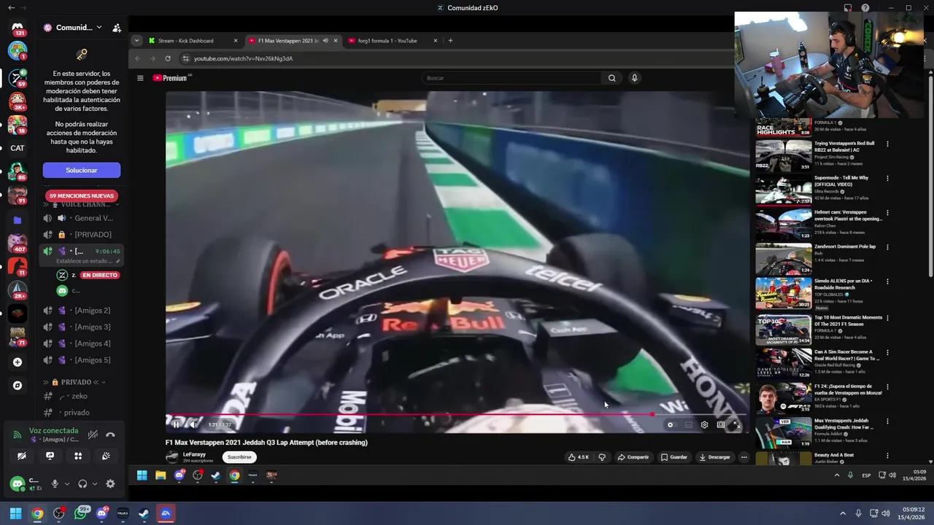Go to YouTube Premium home logo
Screen dimensions: 934x525
pyautogui.click(x=171, y=78)
